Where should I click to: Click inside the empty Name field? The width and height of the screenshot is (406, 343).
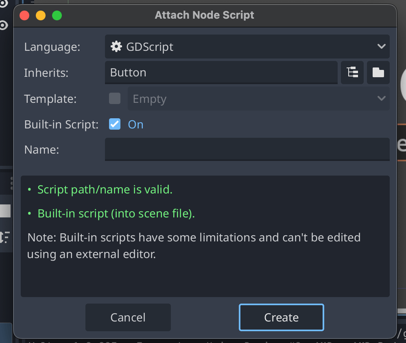[247, 149]
